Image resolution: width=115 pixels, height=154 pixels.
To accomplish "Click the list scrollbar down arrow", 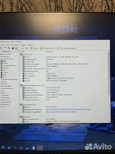I will click(x=109, y=121).
